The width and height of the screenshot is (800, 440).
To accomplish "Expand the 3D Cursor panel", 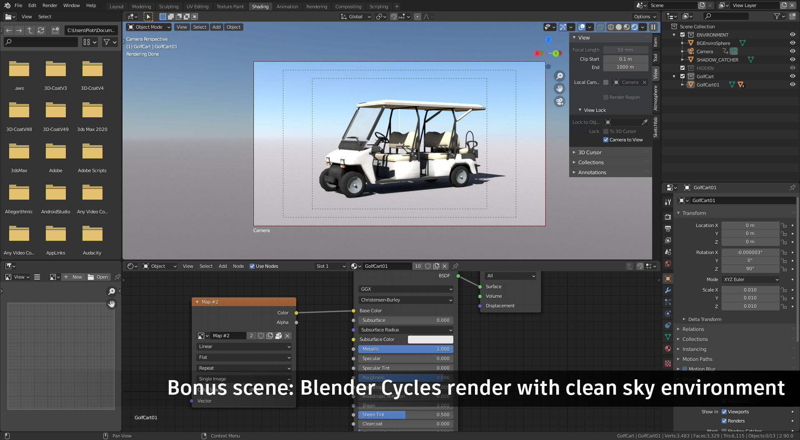I will click(590, 153).
